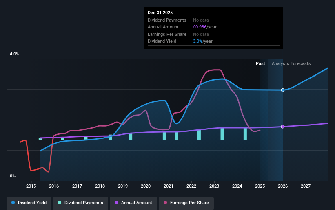Click the €0.986/year annual amount value
This screenshot has height=210, width=335.
click(205, 27)
